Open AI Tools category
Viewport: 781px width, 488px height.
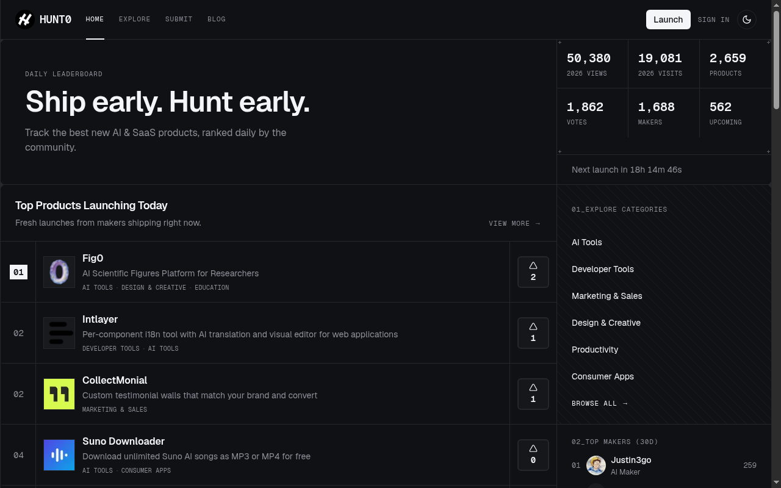(x=587, y=242)
